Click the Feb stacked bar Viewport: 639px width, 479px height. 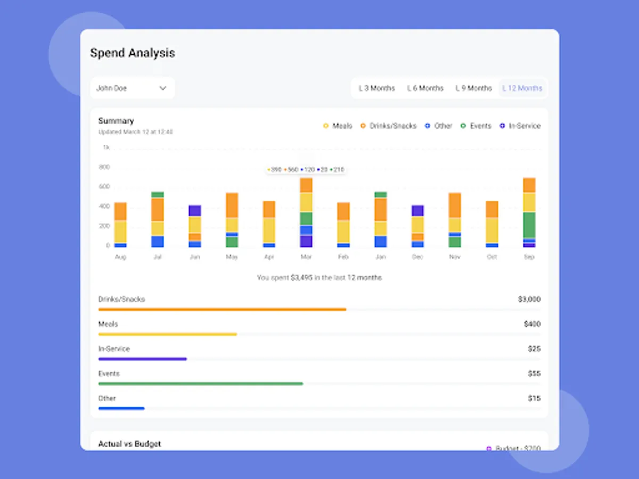343,225
